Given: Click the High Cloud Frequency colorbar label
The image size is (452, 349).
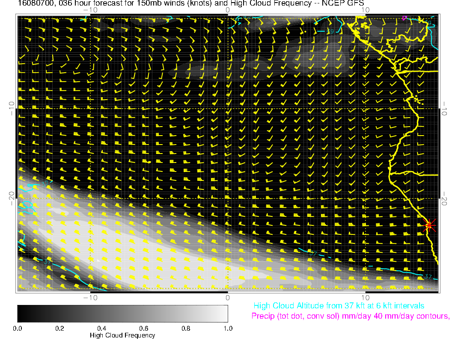Looking at the screenshot, I should tap(122, 335).
